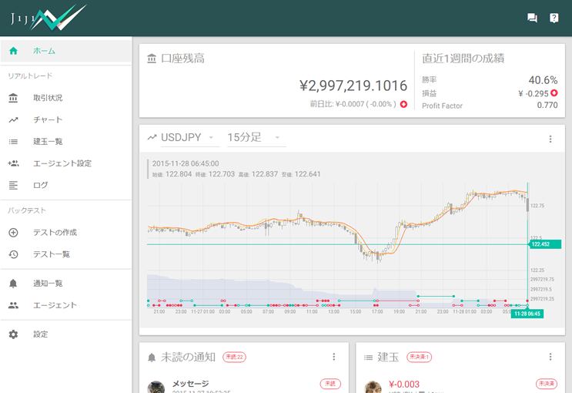Click the 40.6% win rate value
This screenshot has width=572, height=393.
[x=543, y=80]
